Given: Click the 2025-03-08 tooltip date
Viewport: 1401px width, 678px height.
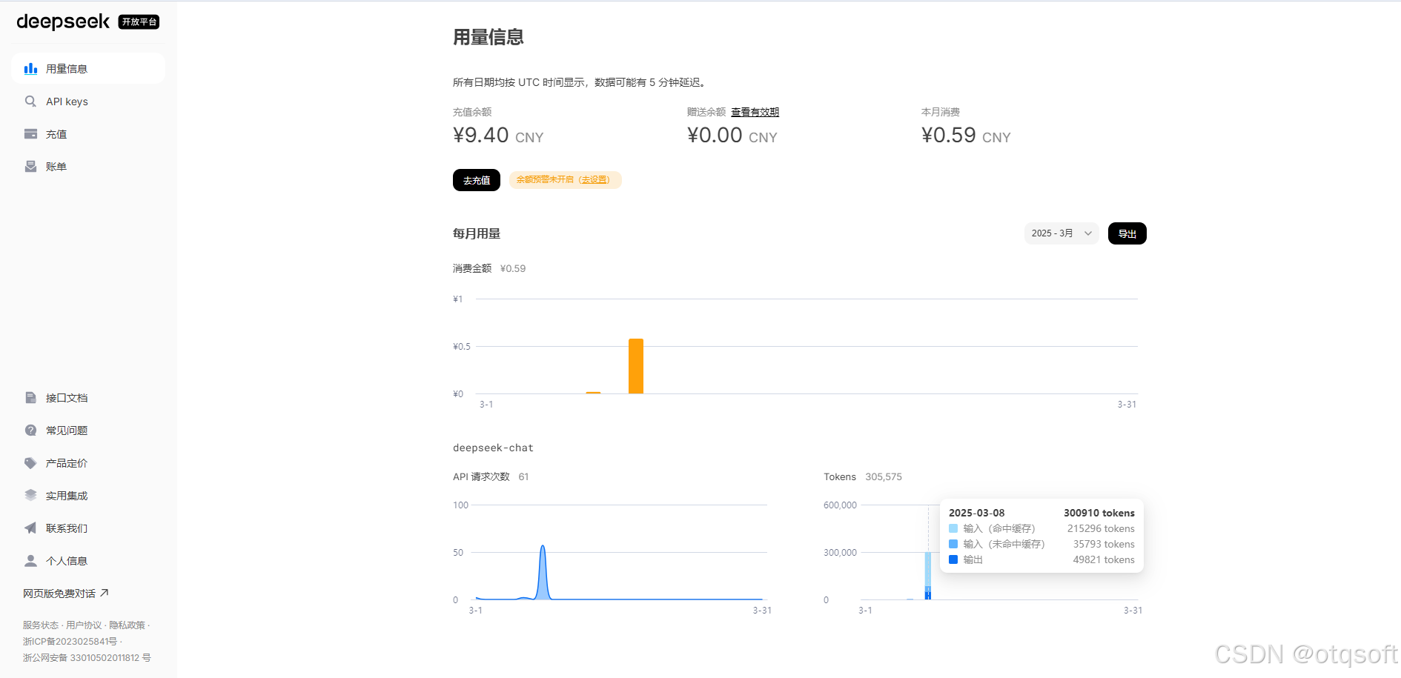Looking at the screenshot, I should point(976,513).
